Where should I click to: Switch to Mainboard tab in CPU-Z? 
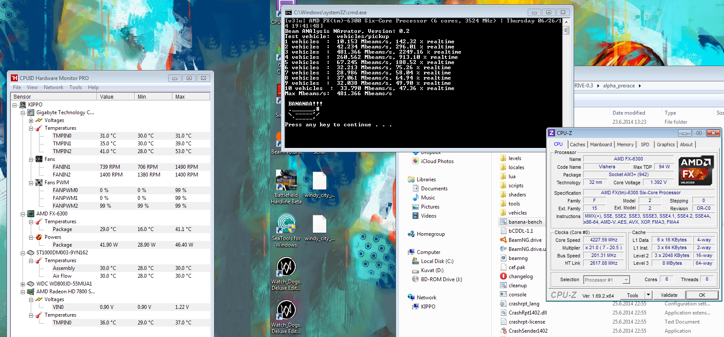[601, 144]
